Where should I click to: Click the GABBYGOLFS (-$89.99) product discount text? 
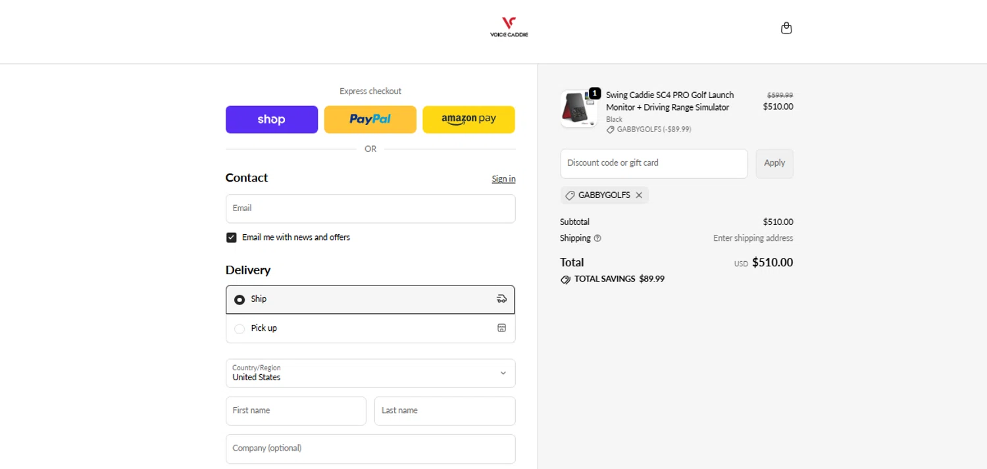coord(654,130)
